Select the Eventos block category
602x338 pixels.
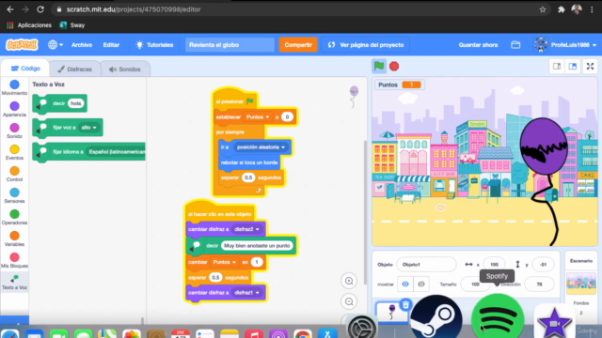(x=14, y=152)
